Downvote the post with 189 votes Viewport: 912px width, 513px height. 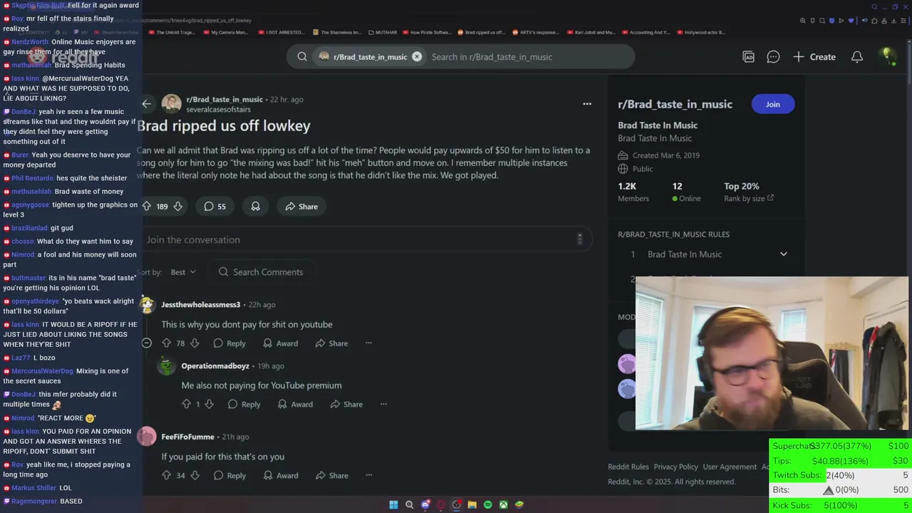178,207
